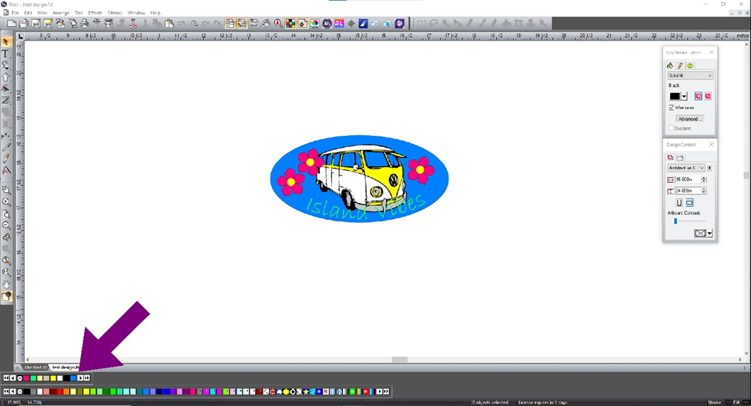Open the Help menu

click(x=155, y=13)
